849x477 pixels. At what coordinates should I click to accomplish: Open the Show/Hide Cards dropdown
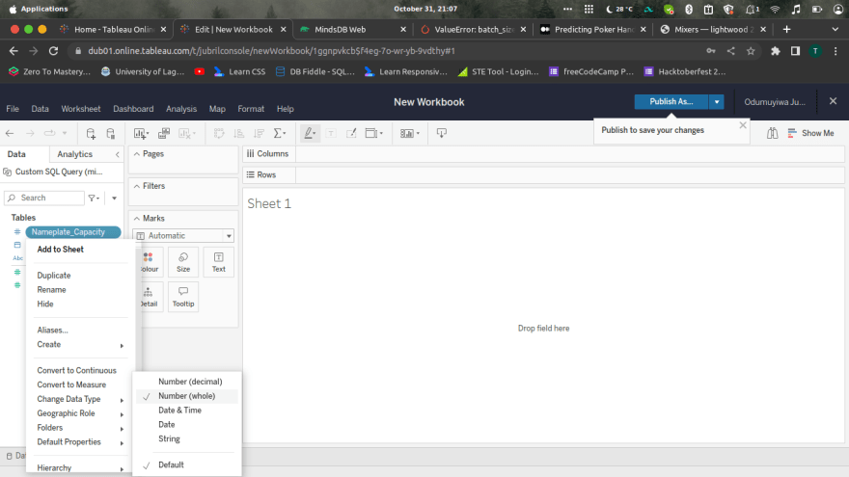tap(409, 133)
